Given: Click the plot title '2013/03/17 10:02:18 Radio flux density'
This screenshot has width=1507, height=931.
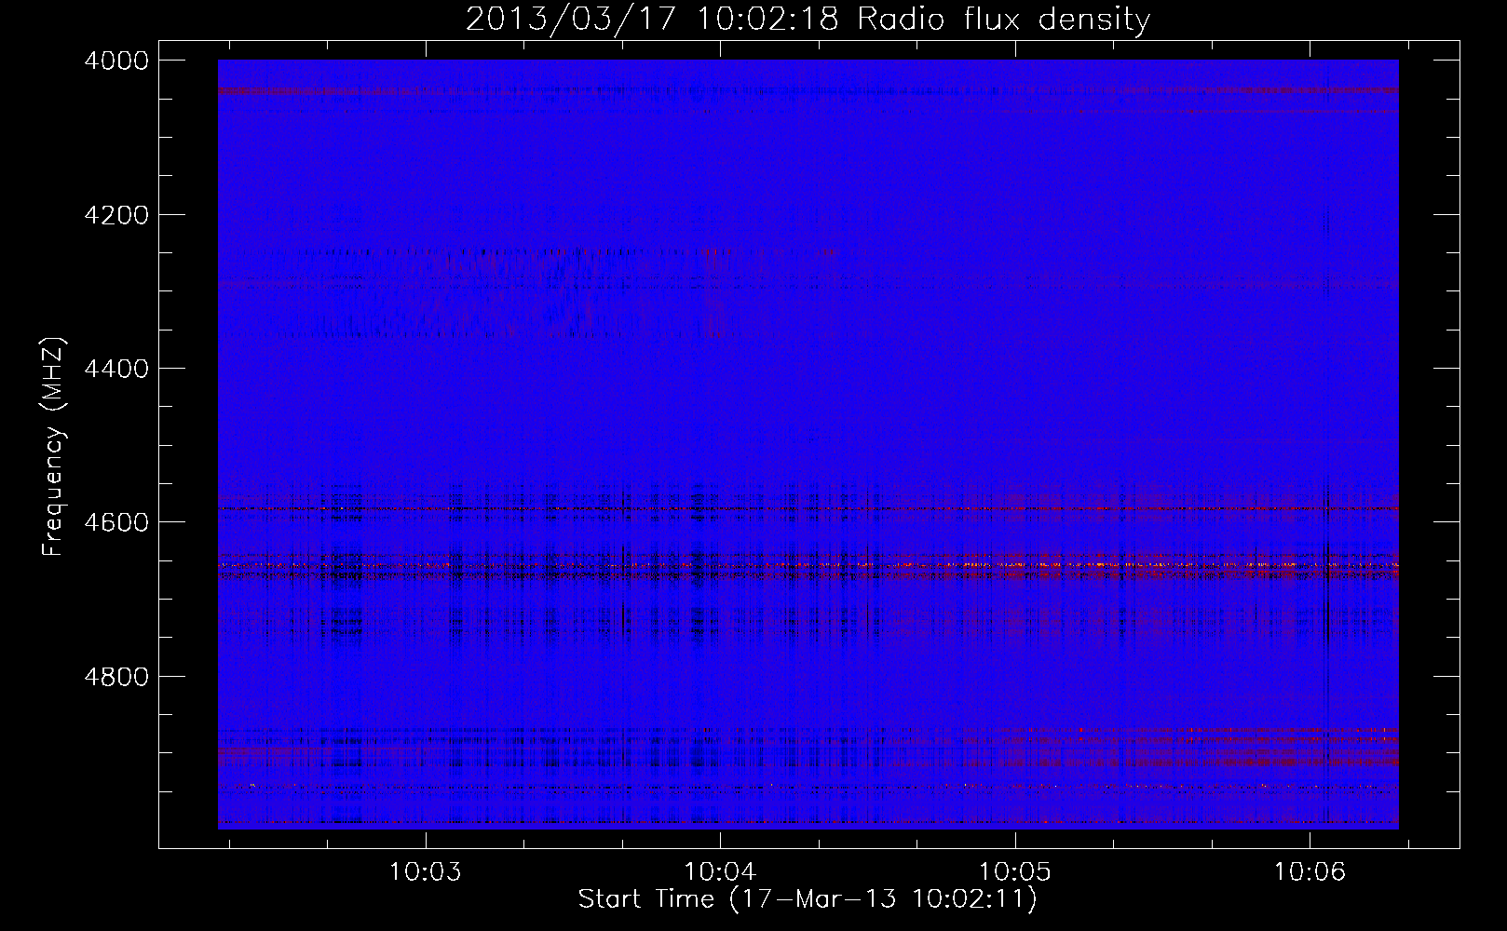Looking at the screenshot, I should click(808, 19).
